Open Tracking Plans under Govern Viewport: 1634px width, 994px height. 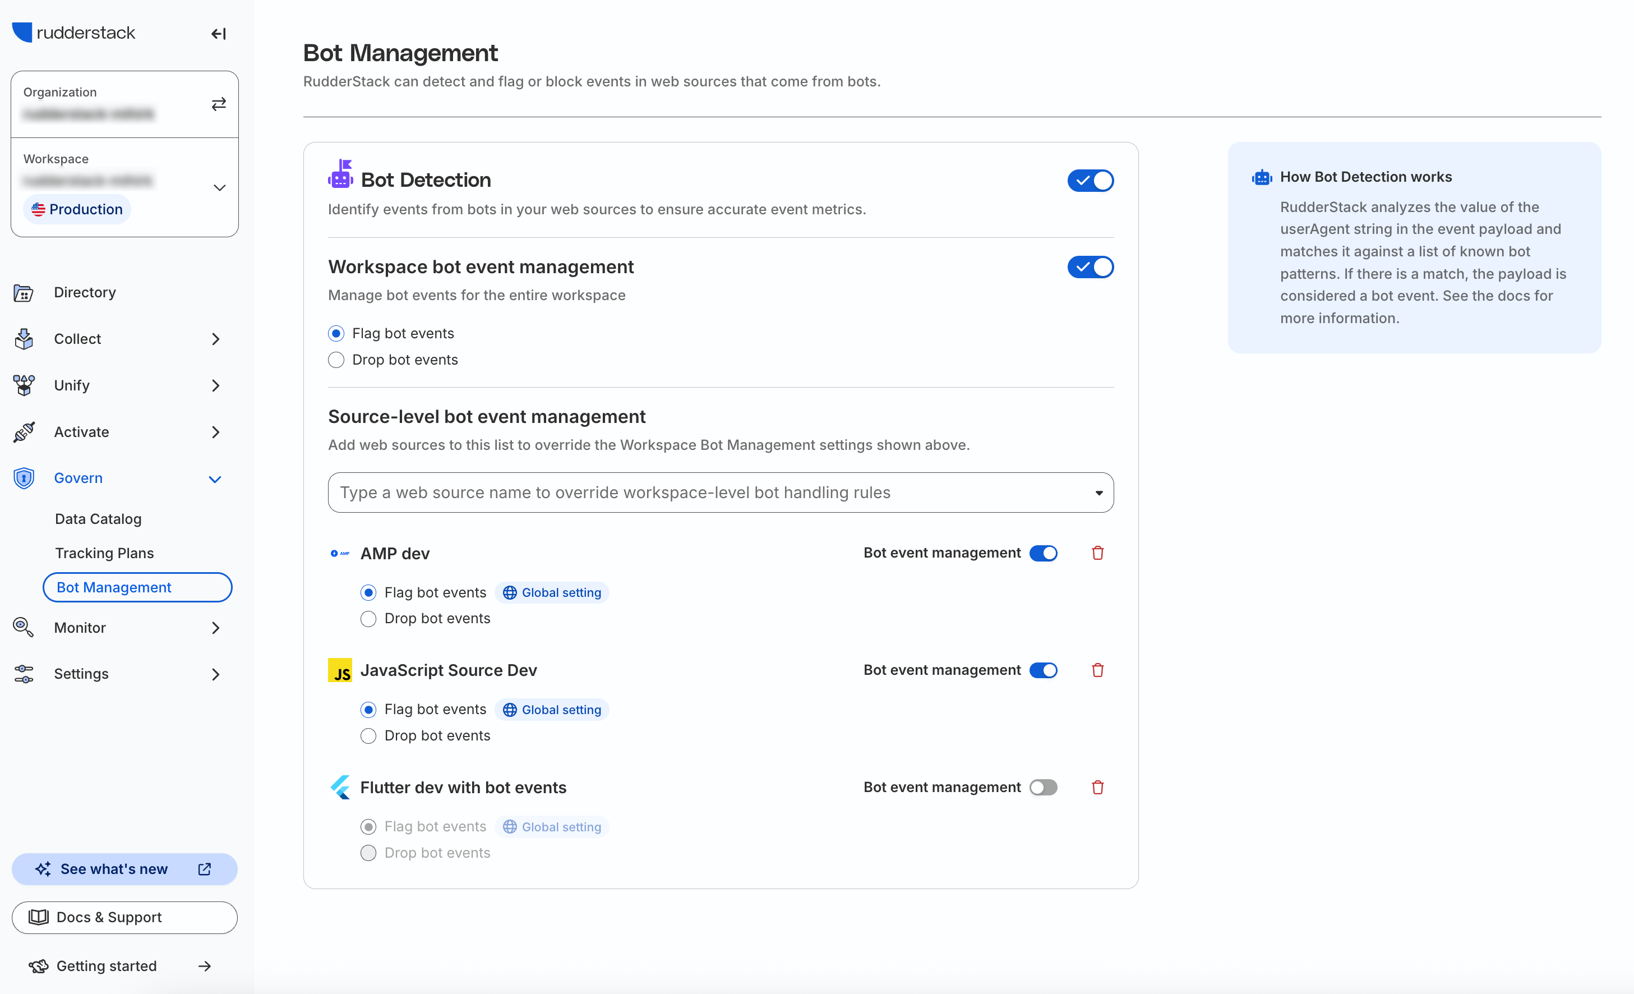coord(104,554)
